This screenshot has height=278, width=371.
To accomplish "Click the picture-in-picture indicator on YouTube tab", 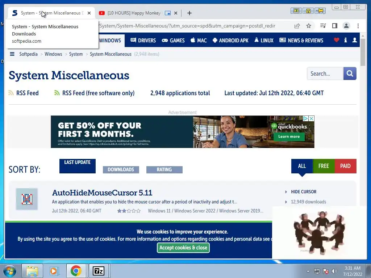I will [x=168, y=13].
